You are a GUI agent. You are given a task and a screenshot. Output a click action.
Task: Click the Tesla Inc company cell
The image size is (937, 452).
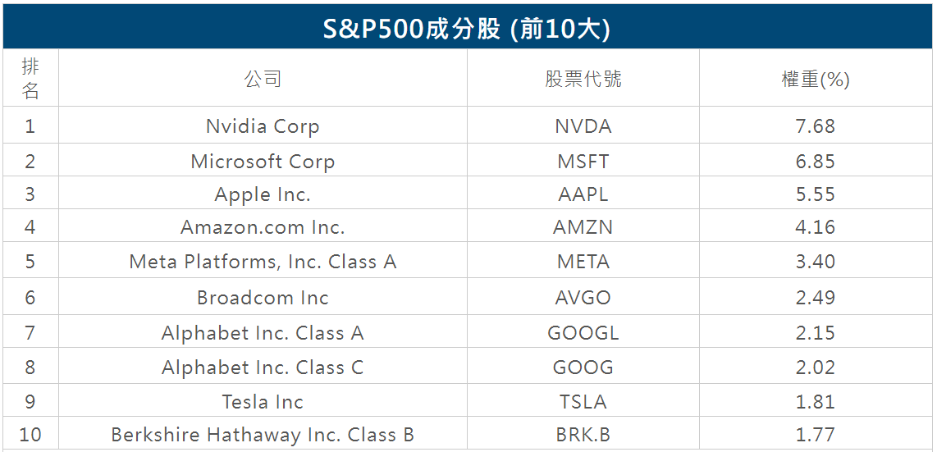click(263, 402)
